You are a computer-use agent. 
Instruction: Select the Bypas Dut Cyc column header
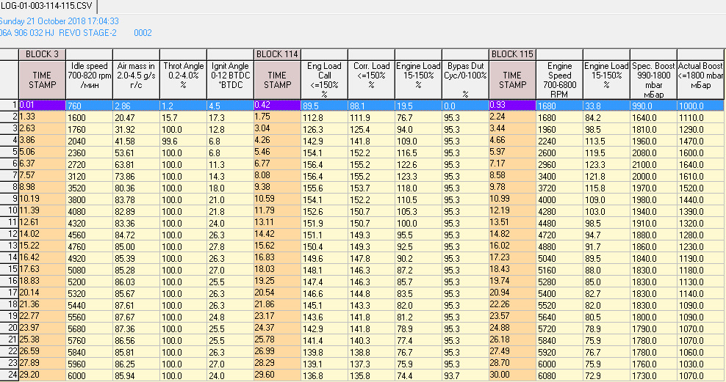pos(465,79)
